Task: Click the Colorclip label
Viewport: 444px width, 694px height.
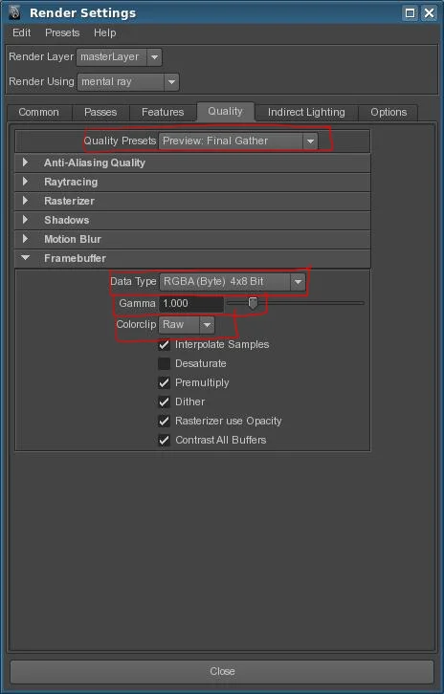Action: 136,324
